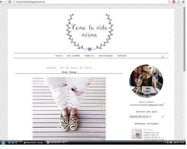Click the page vertical scrollbar thumb
Screen dimensions: 187x149
click(x=185, y=39)
